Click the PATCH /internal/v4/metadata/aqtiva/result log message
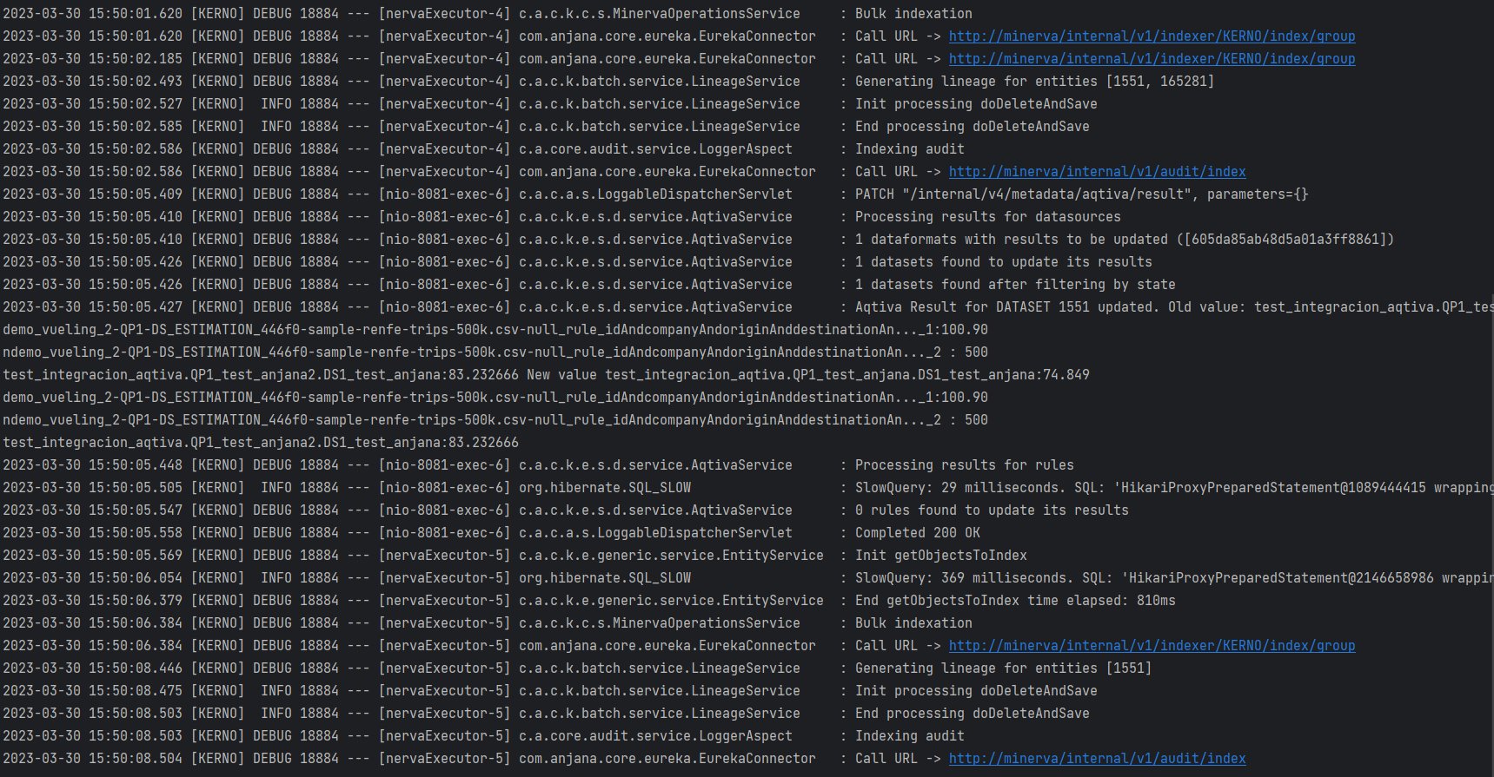 click(x=1081, y=194)
